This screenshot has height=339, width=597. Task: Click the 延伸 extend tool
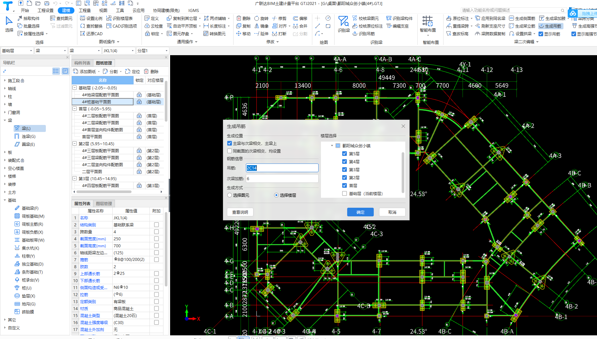[x=261, y=34]
